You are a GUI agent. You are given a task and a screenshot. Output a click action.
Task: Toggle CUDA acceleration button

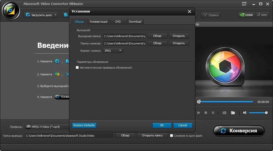(x=246, y=15)
